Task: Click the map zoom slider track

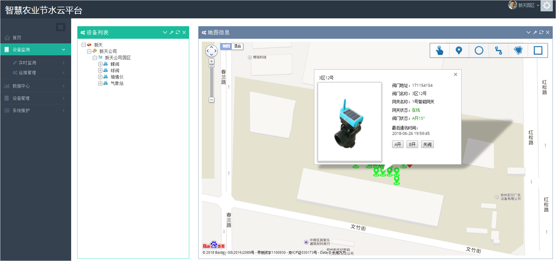Action: coord(211,83)
